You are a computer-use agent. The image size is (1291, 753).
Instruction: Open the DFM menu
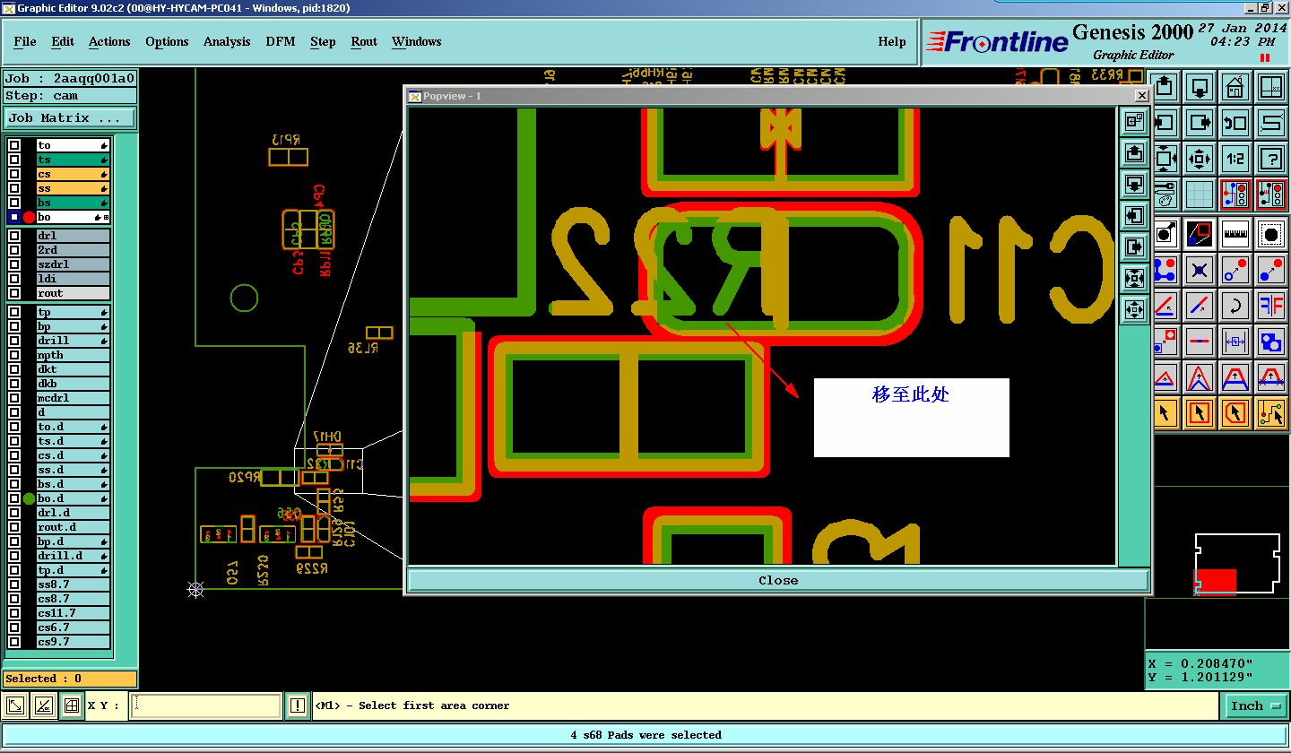click(x=281, y=41)
